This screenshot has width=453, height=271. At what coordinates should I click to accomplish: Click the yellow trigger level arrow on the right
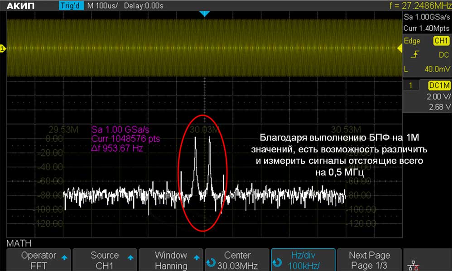click(x=400, y=48)
